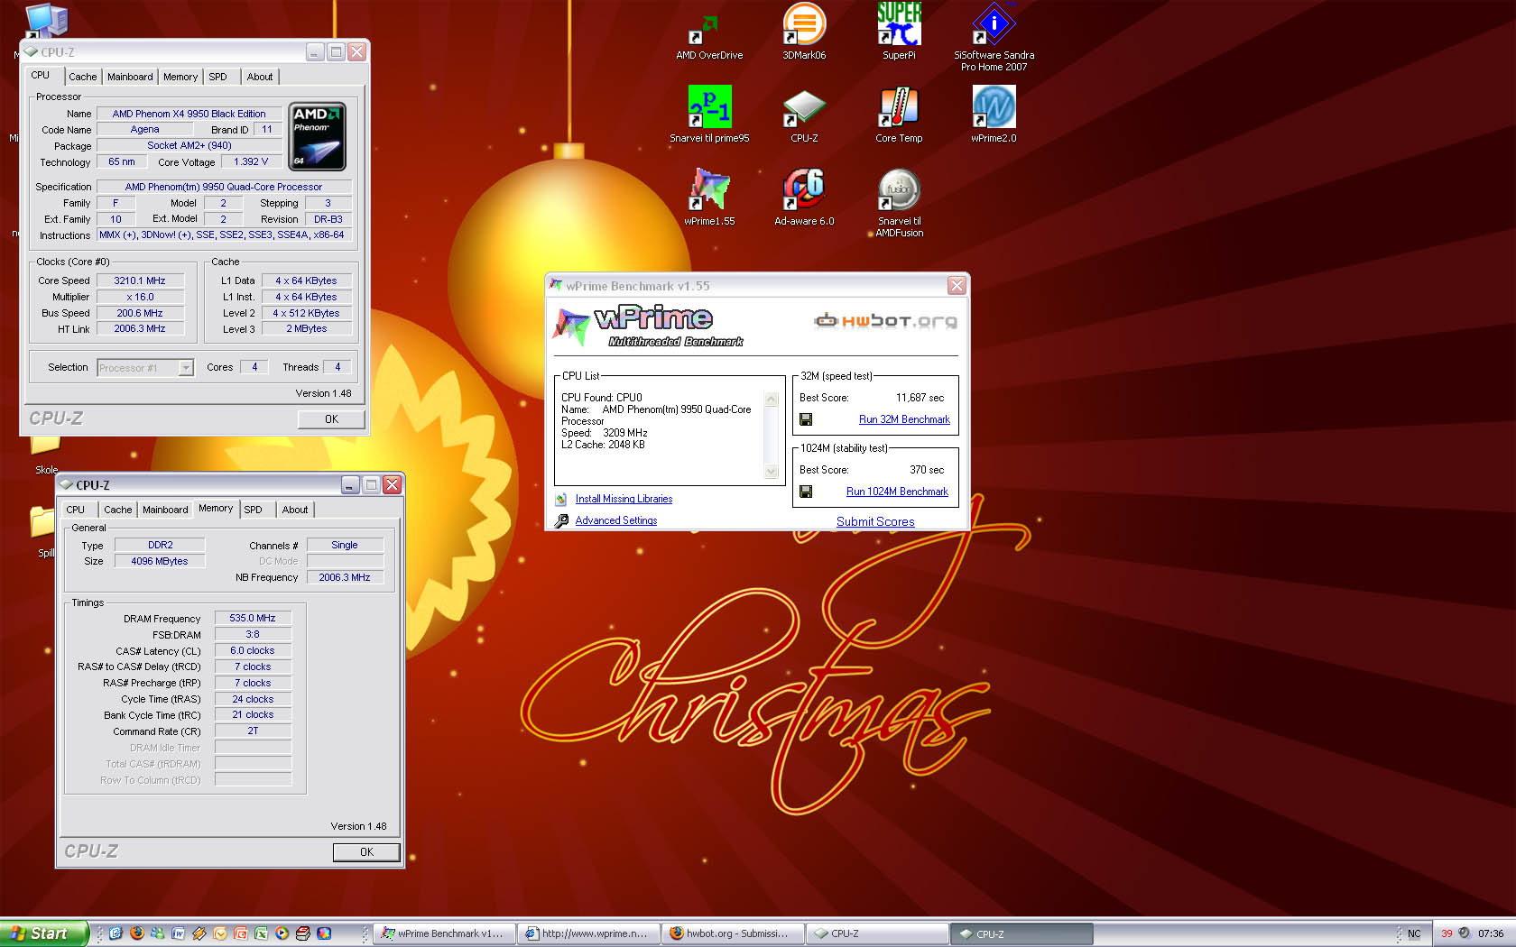Screen dimensions: 1516x947
Task: Click Run 1024M Benchmark link
Action: [897, 492]
